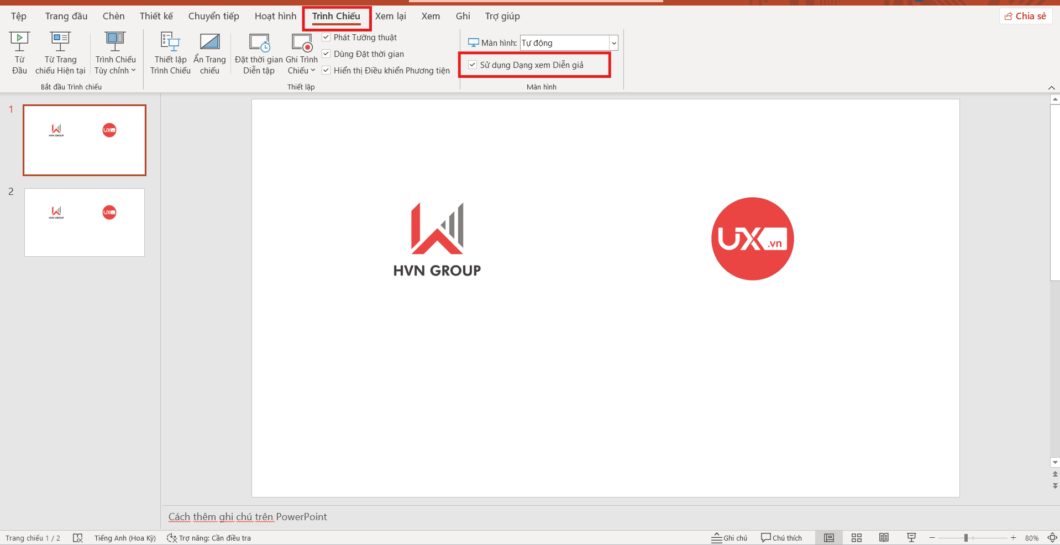Open Reading view from status bar

pyautogui.click(x=884, y=537)
